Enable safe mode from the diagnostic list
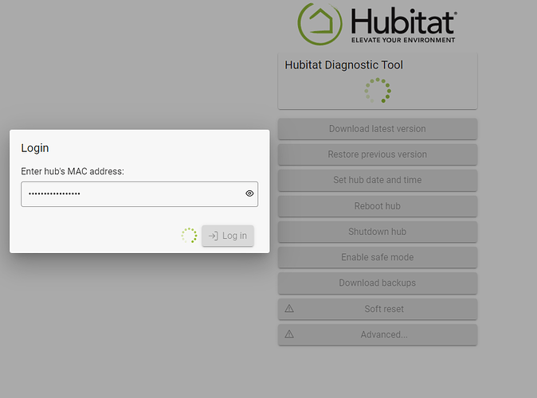 pos(377,257)
